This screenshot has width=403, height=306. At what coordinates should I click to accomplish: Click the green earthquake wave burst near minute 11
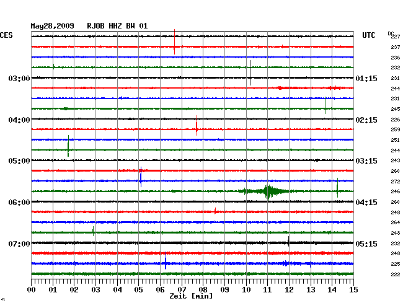[x=267, y=191]
